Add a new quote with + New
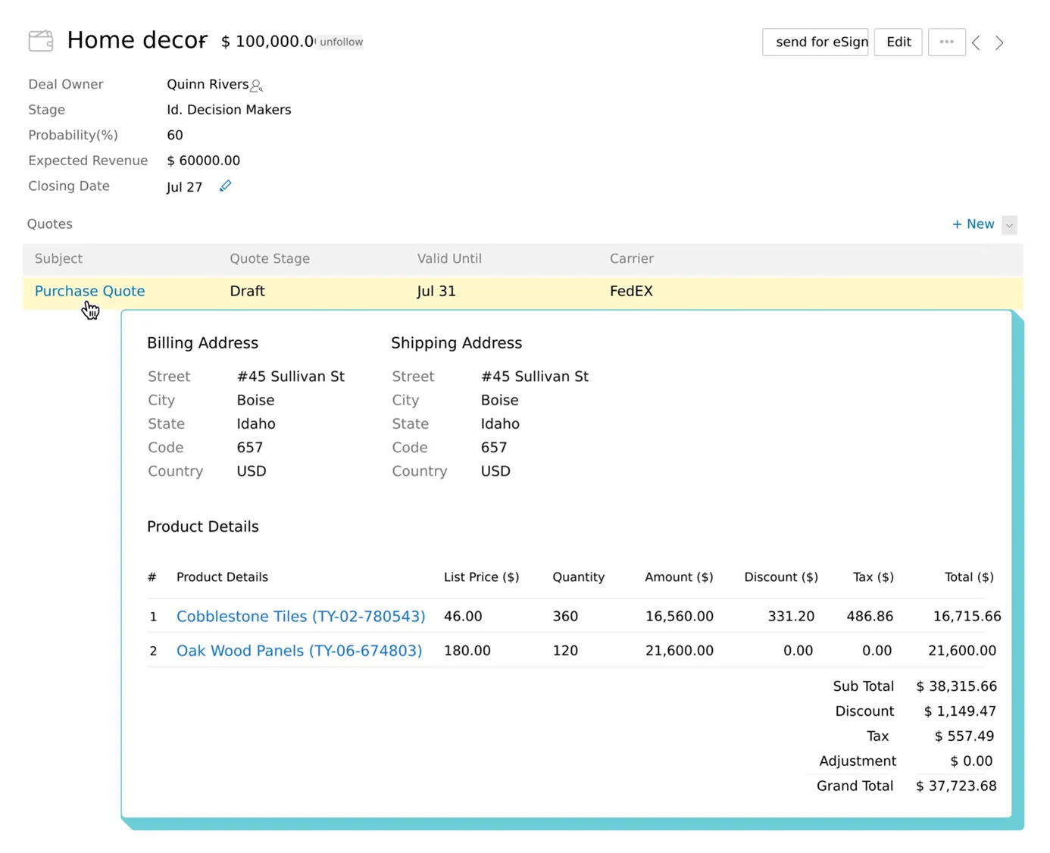 [x=973, y=224]
